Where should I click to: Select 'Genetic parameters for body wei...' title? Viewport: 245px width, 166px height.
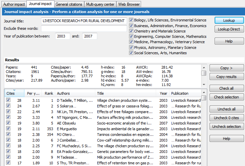click(125, 152)
